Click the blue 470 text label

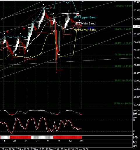(x=91, y=28)
